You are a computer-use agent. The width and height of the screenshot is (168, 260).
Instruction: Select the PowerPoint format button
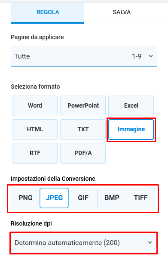[x=83, y=105]
